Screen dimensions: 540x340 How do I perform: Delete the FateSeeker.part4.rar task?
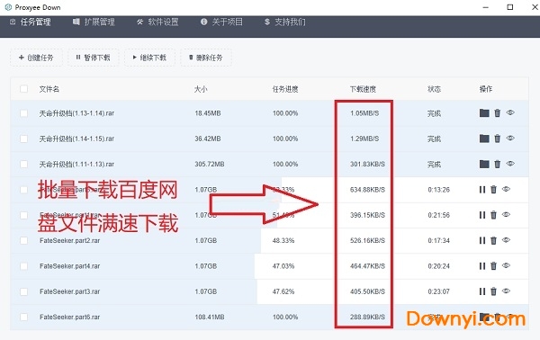click(x=493, y=265)
